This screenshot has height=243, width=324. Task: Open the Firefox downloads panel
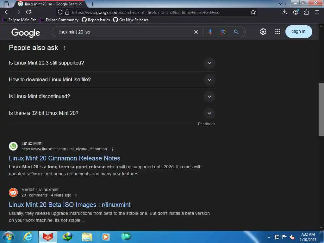coord(284,12)
